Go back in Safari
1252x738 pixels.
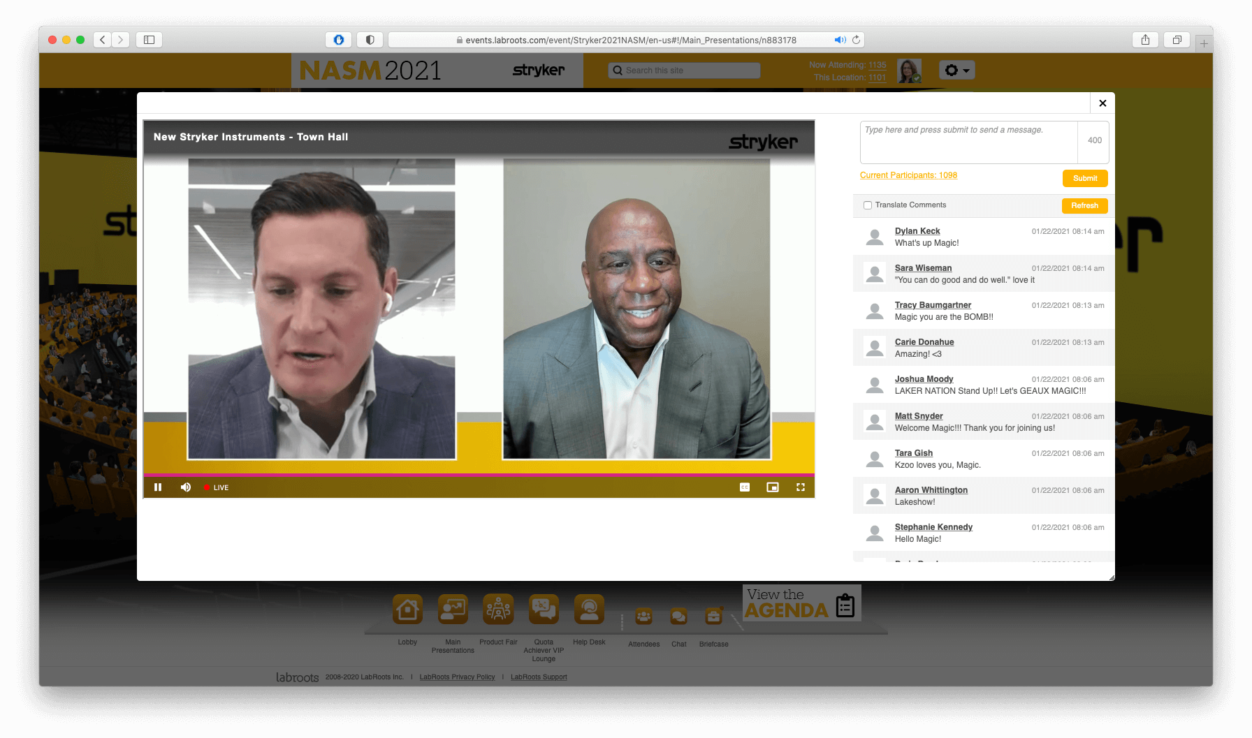pos(103,40)
